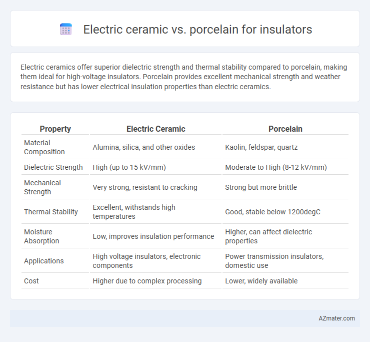Viewport: 370px width, 342px height.
Task: Click the cell 'Strong but more brittle'
Action: point(261,187)
